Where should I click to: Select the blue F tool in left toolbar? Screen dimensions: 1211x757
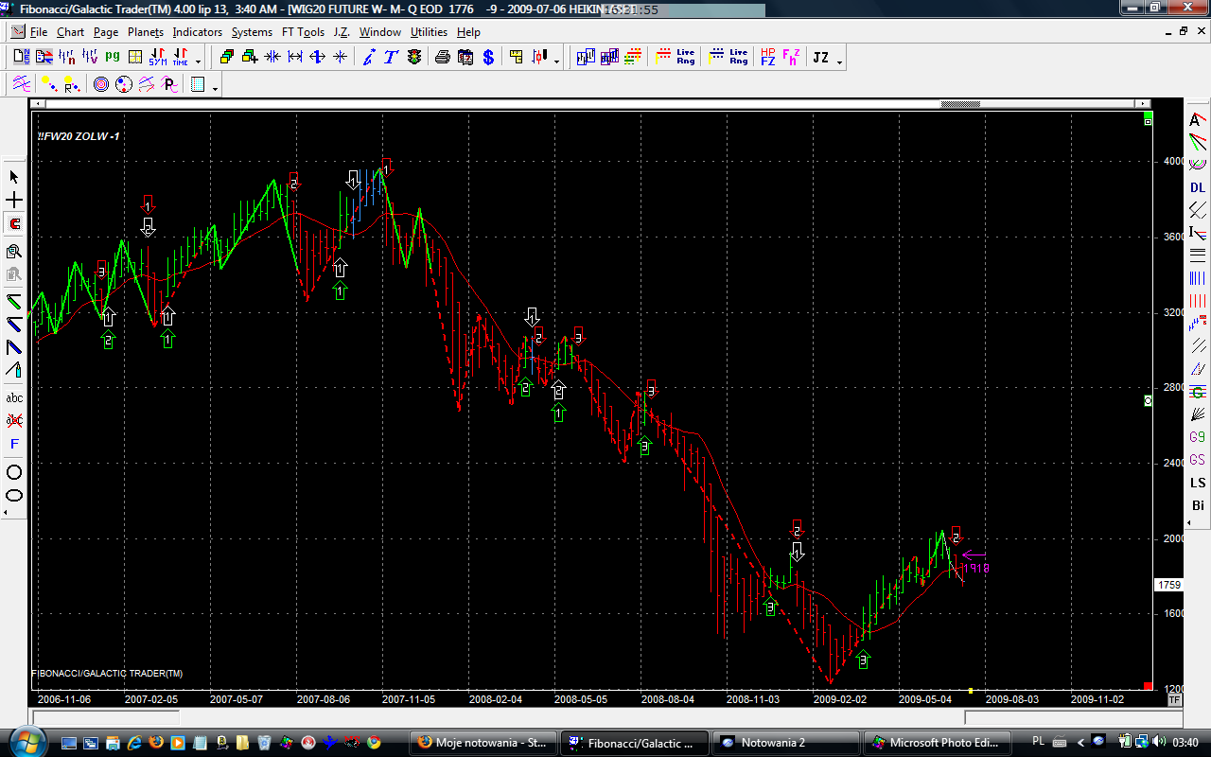(x=14, y=444)
